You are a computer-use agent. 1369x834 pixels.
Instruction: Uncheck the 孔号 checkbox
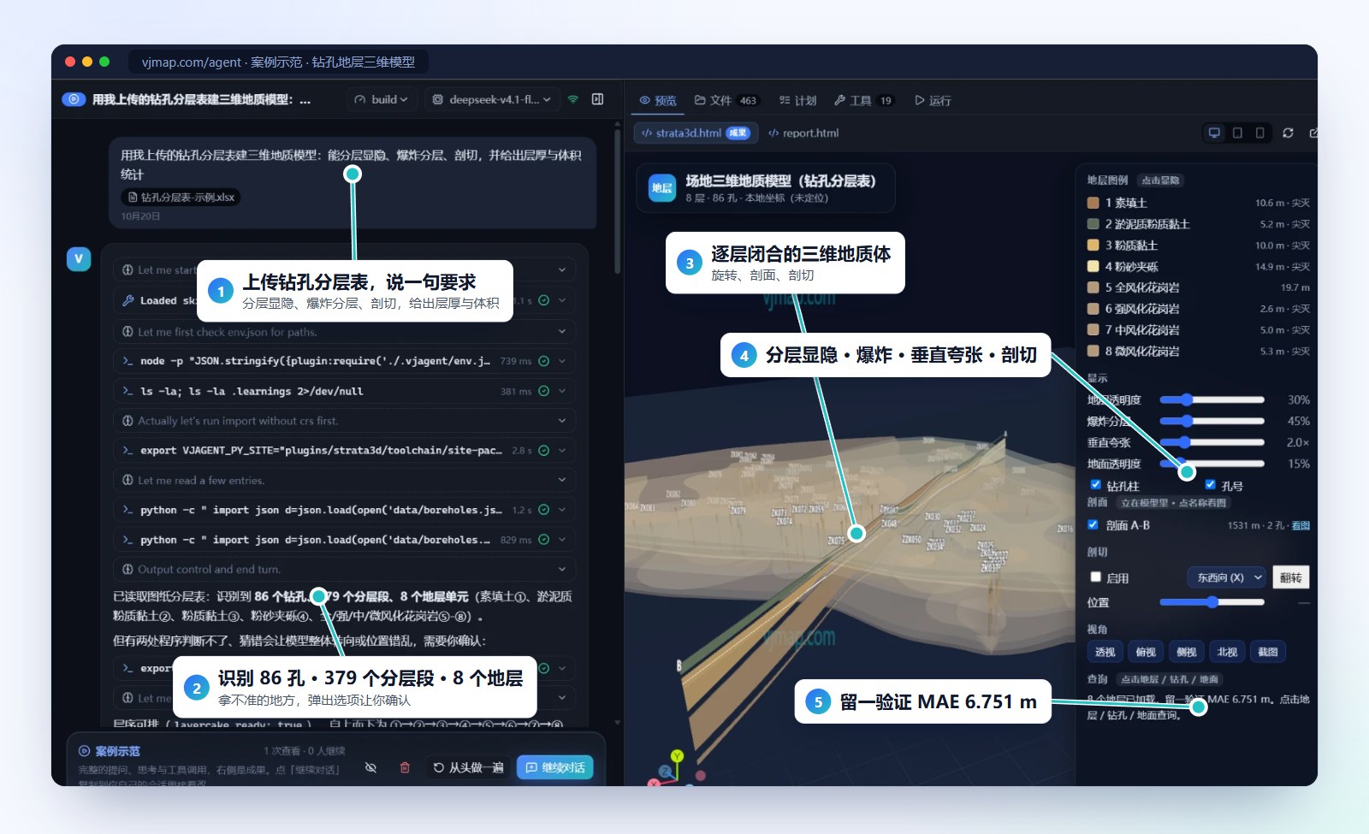click(1210, 485)
